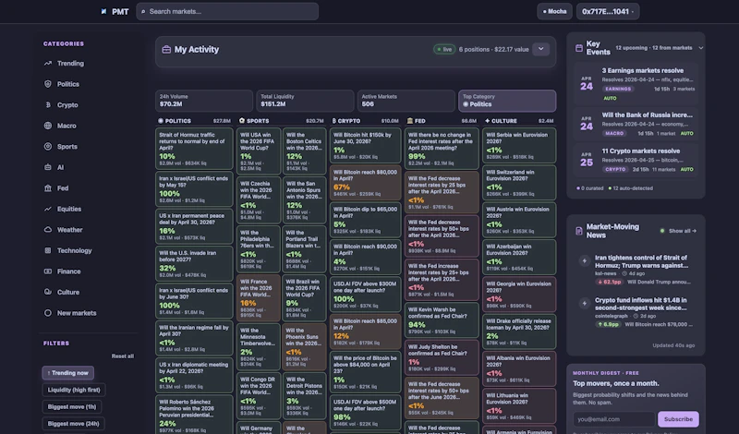Viewport: 739px width, 434px height.
Task: Open the New markets category
Action: 77,312
